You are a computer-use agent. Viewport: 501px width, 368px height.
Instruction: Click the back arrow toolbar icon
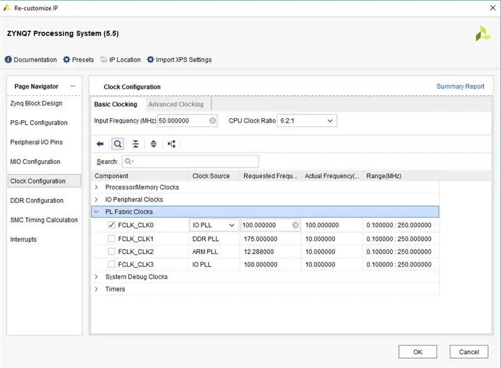coord(100,144)
